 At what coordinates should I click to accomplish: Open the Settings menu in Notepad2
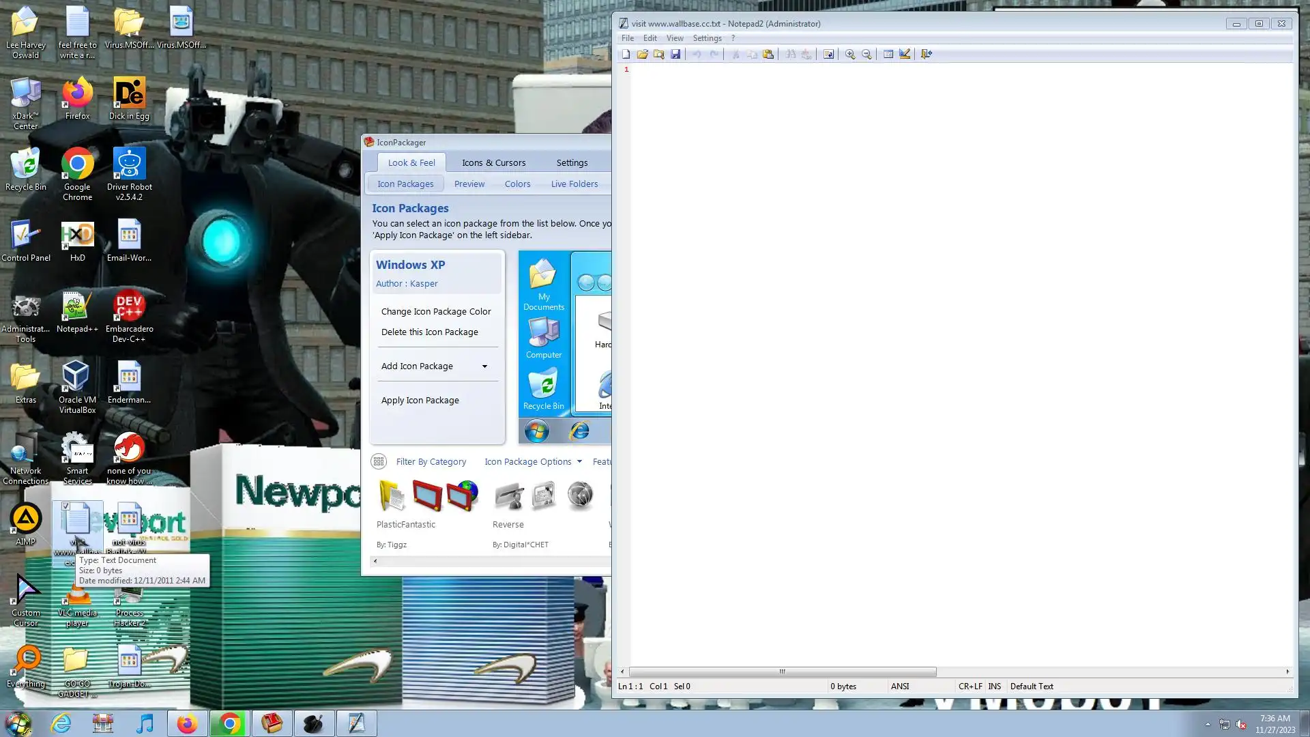[707, 38]
